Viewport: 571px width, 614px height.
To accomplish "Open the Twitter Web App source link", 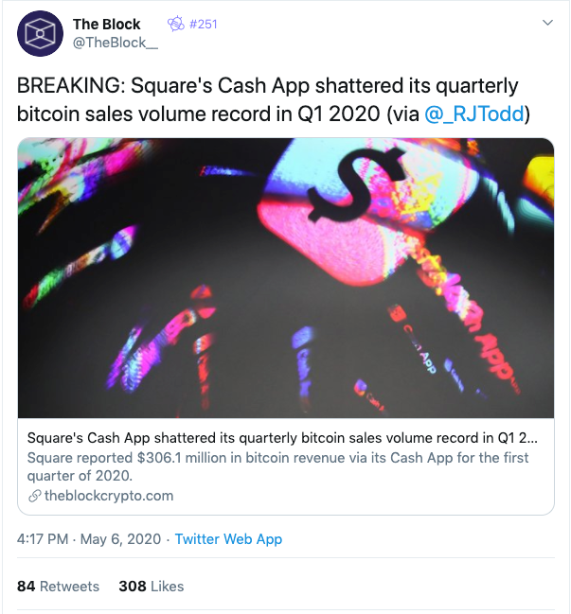I will [228, 539].
